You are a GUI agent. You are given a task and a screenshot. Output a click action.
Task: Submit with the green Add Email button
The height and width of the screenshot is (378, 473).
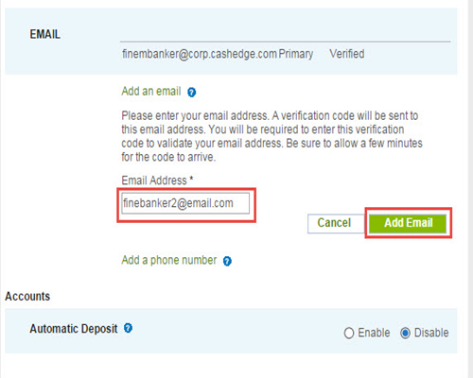[x=408, y=223]
